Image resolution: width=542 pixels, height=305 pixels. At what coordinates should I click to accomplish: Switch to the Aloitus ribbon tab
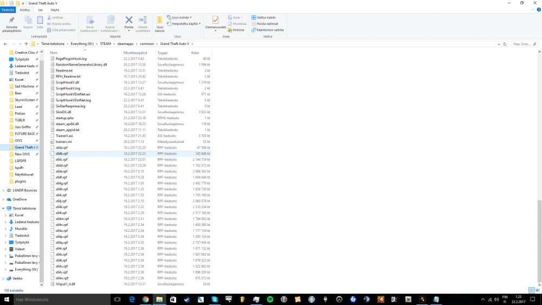coord(24,10)
